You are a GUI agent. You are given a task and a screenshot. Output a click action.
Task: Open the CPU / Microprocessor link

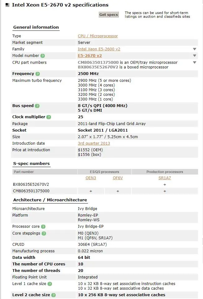[98, 36]
